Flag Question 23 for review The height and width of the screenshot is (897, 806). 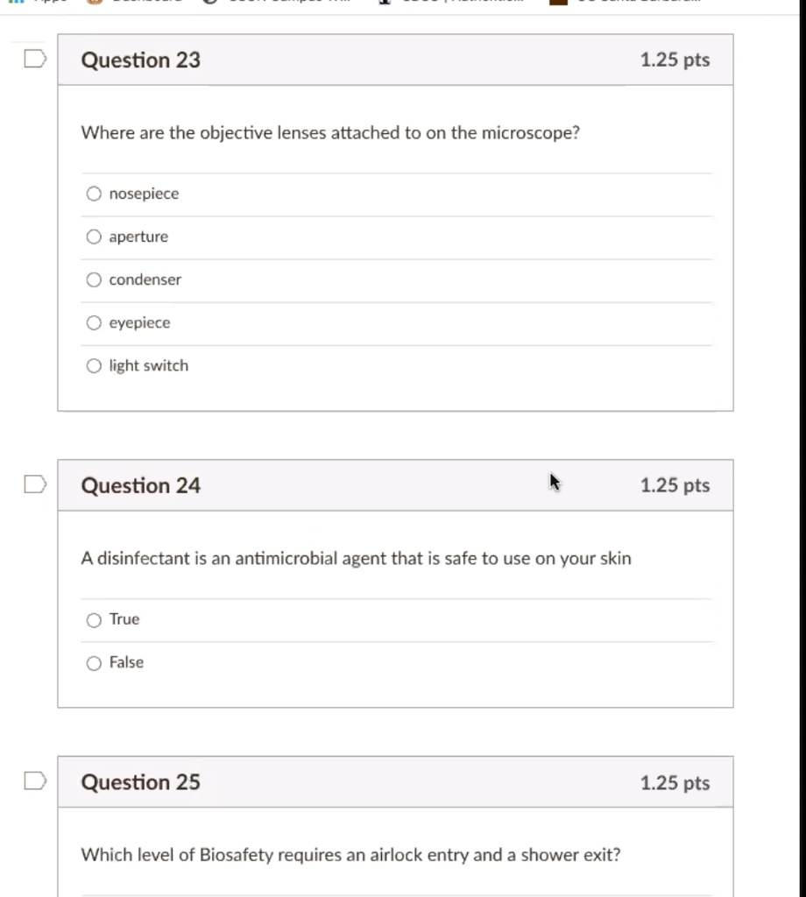(34, 60)
